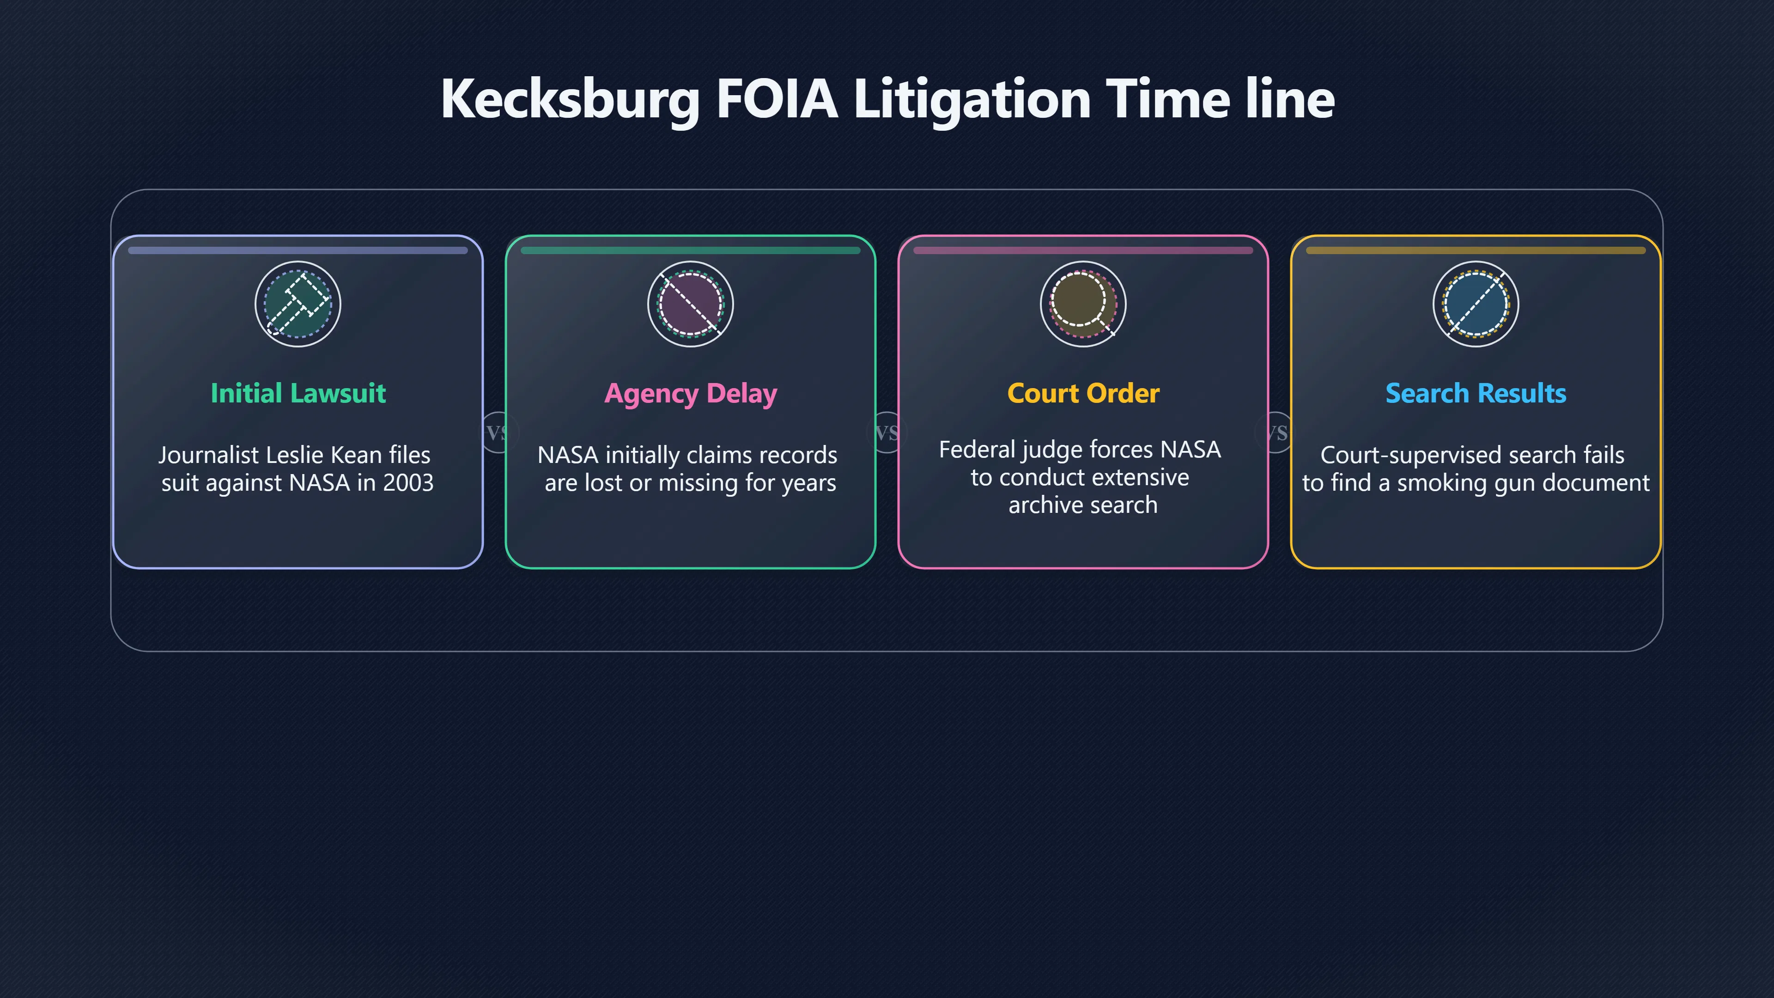Click the slashed circle icon above Search Results
The width and height of the screenshot is (1774, 998).
tap(1475, 304)
